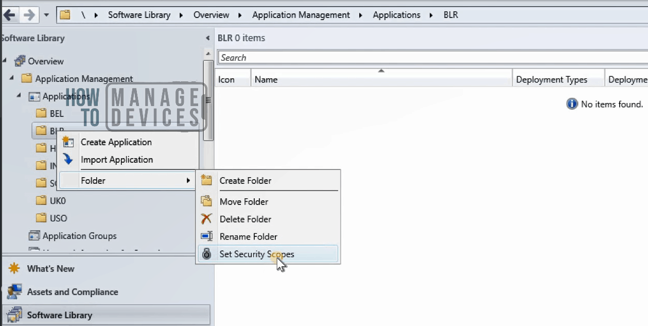Image resolution: width=648 pixels, height=326 pixels.
Task: Click the Move Folder menu icon
Action: (206, 201)
